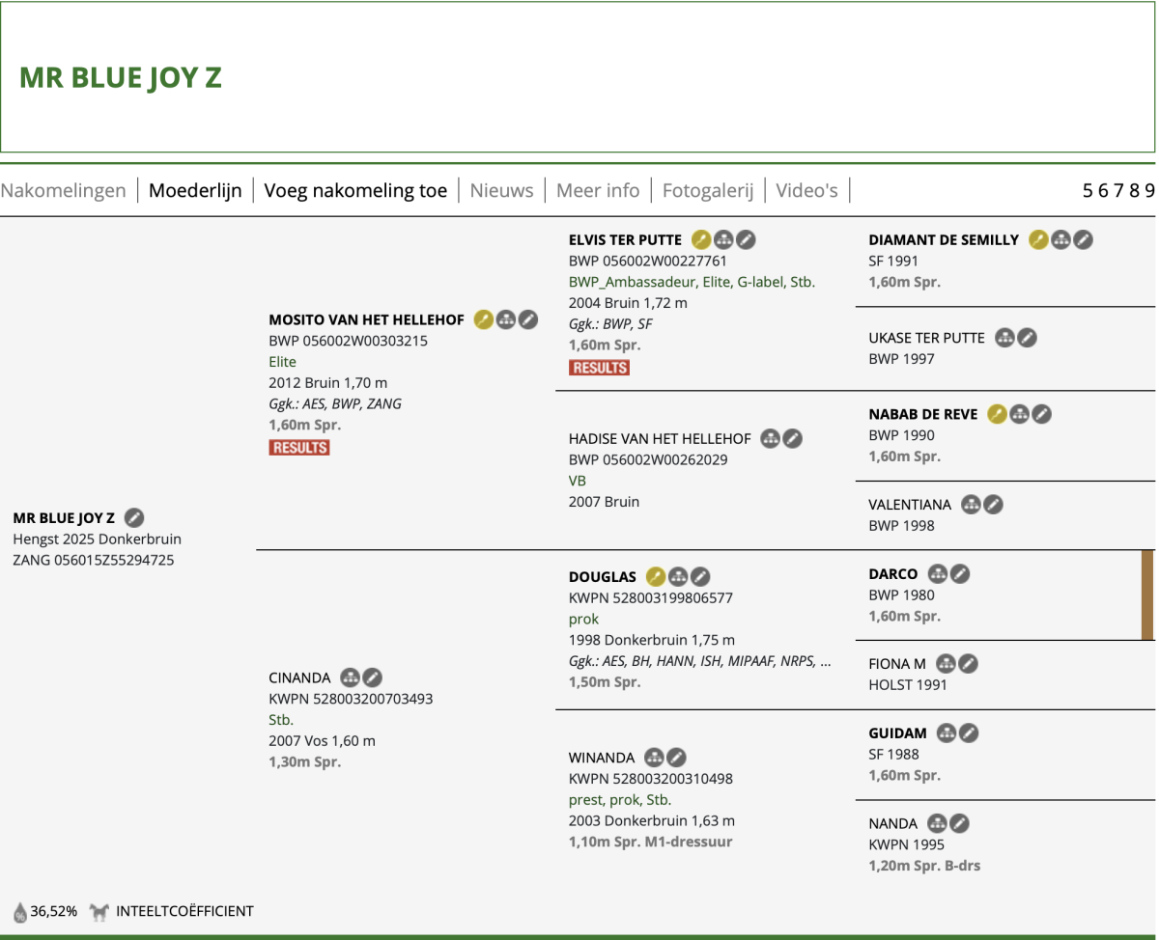Screen dimensions: 1159x940
Task: Edit Nanda using the pencil icon
Action: (959, 823)
